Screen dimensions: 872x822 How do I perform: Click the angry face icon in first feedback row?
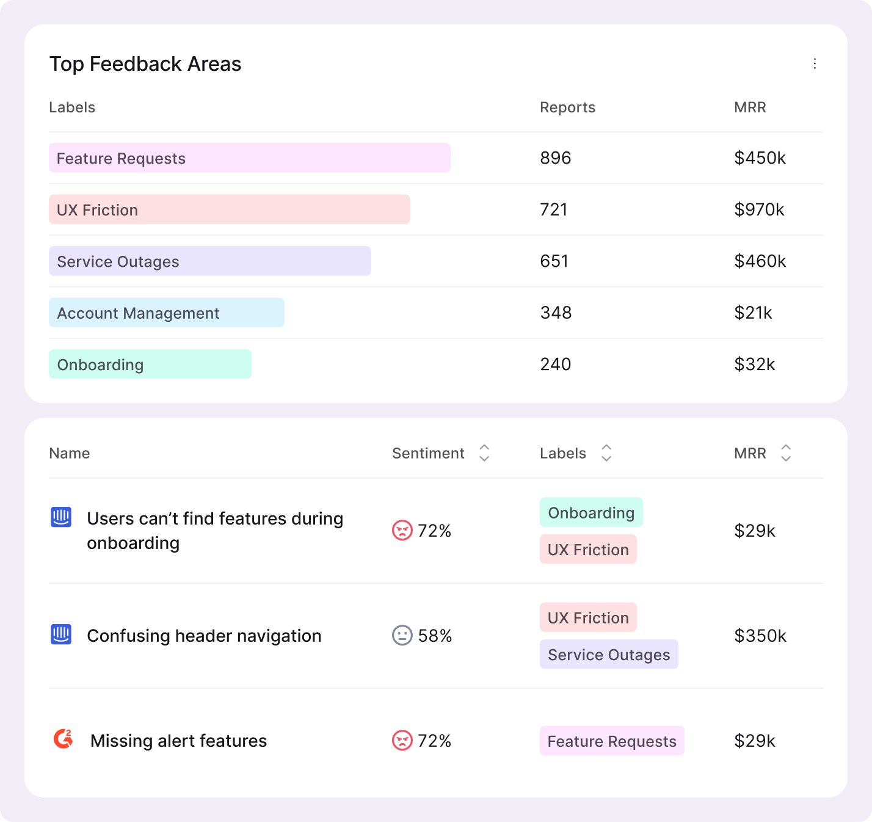point(402,530)
